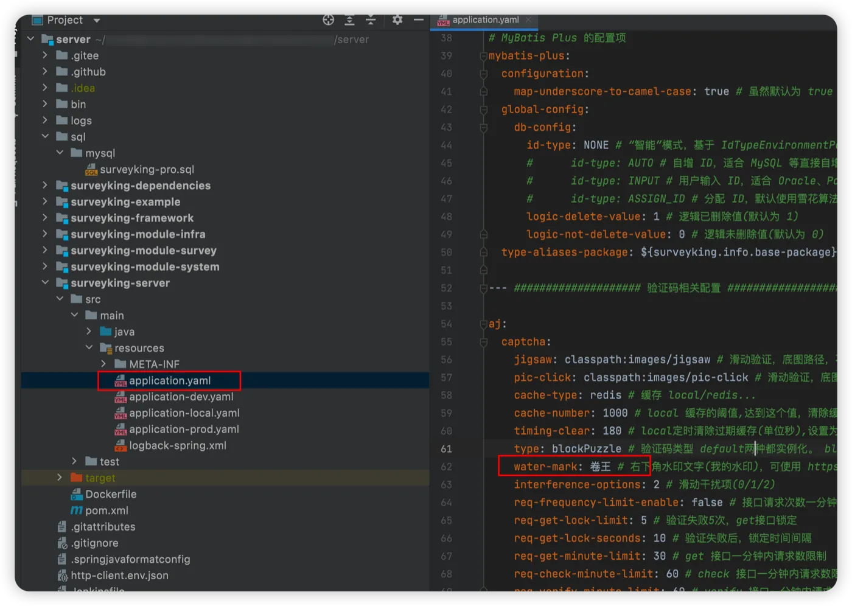Fold the db-config block in gutter
This screenshot has width=852, height=606.
pyautogui.click(x=483, y=127)
